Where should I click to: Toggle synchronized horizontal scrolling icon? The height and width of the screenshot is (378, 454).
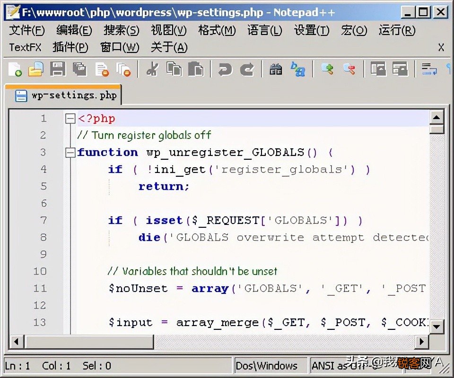(x=400, y=69)
